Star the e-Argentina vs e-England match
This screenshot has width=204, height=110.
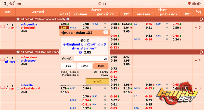[18, 28]
